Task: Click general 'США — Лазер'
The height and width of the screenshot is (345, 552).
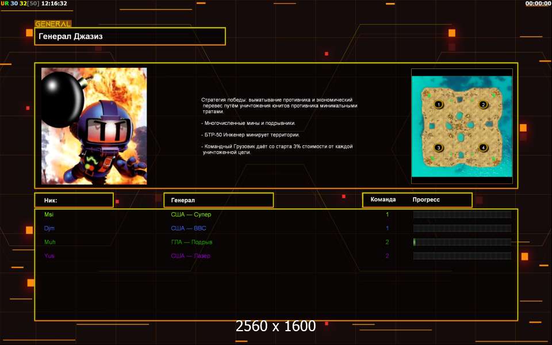Action: pos(190,255)
